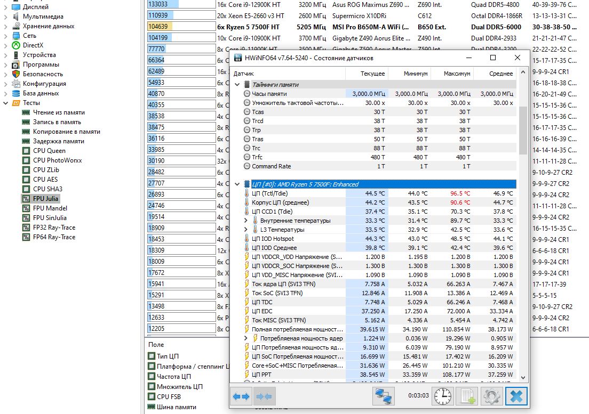Expand the База данных tree node chevron

(6, 93)
